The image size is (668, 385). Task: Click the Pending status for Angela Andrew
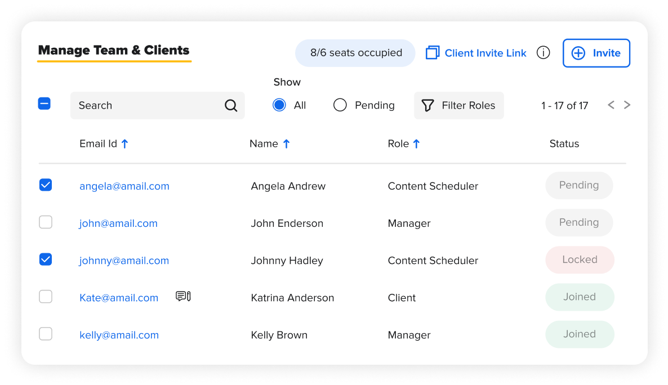[579, 185]
